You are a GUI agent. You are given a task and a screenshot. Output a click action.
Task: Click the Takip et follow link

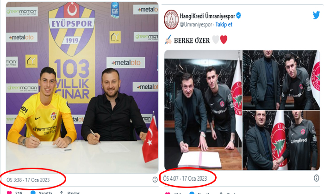coord(224,24)
